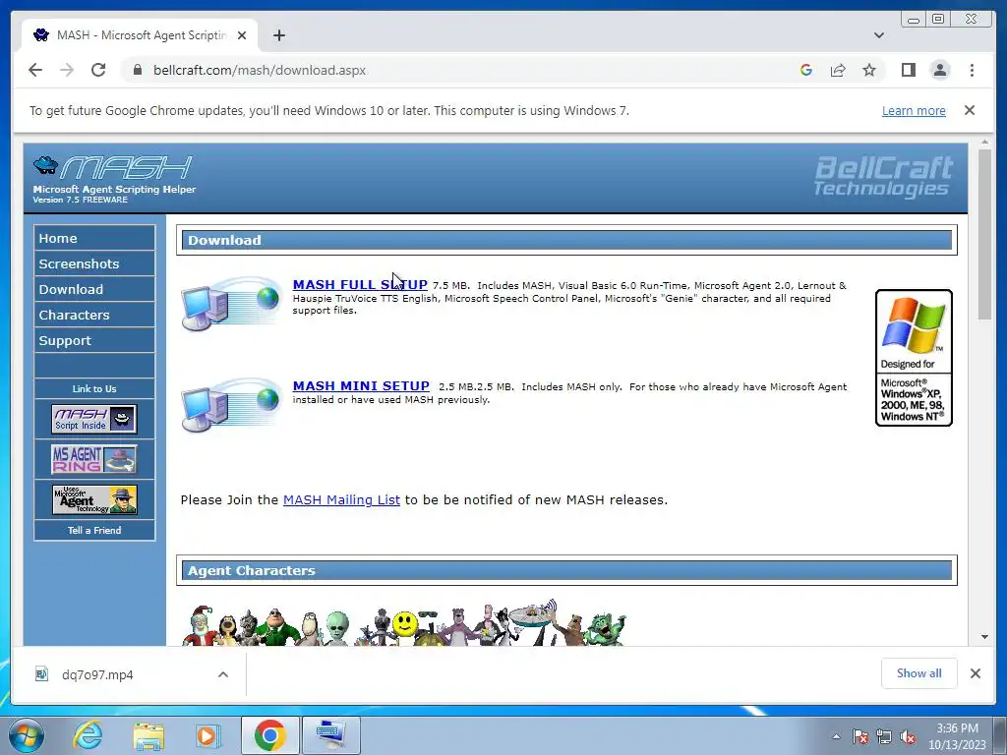Click the computer icon beside MASH FULL SETUP

(x=230, y=304)
